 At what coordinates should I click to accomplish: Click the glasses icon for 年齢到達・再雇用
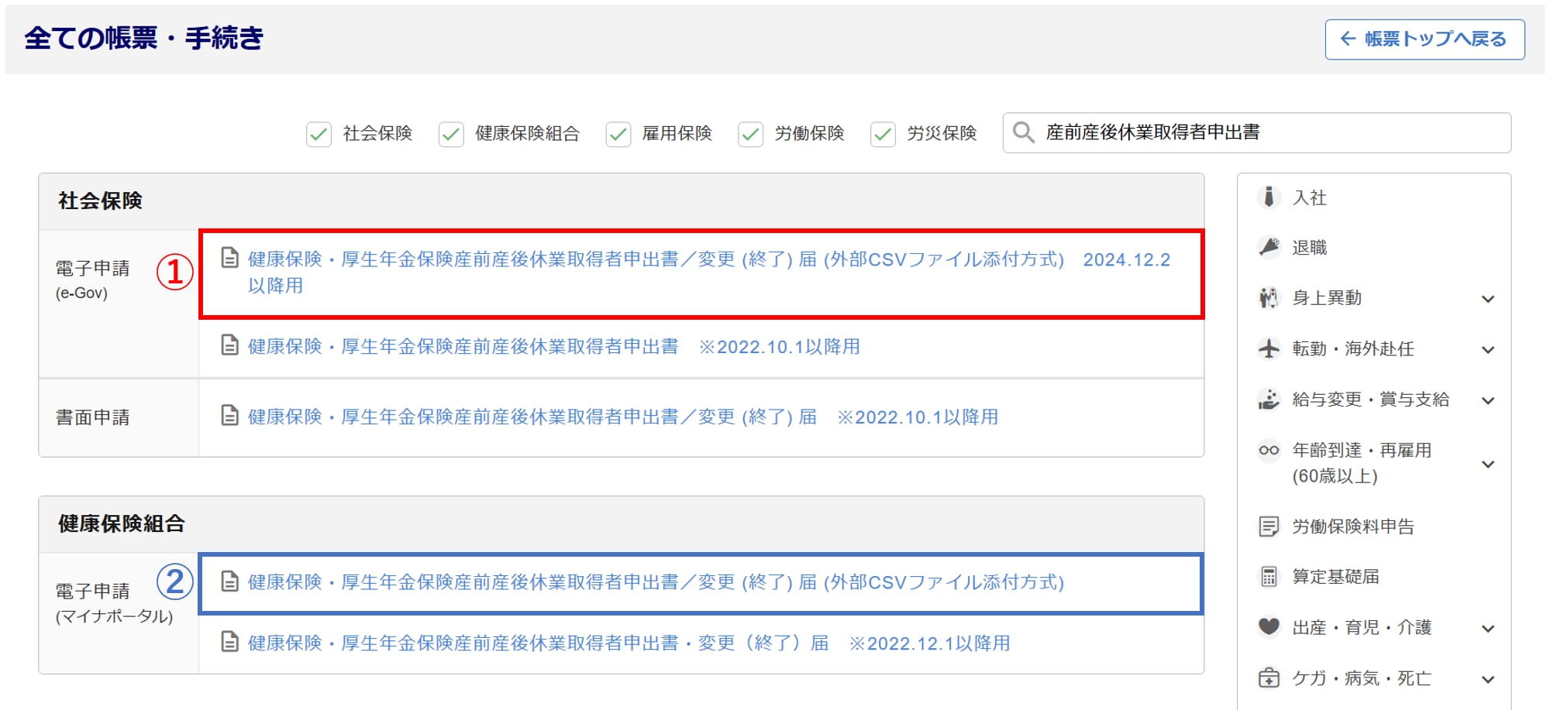click(x=1268, y=451)
